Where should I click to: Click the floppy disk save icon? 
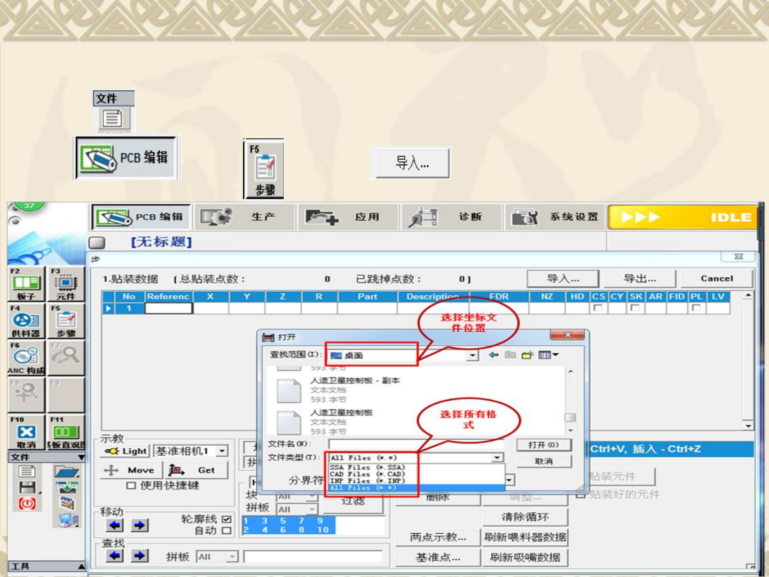27,487
